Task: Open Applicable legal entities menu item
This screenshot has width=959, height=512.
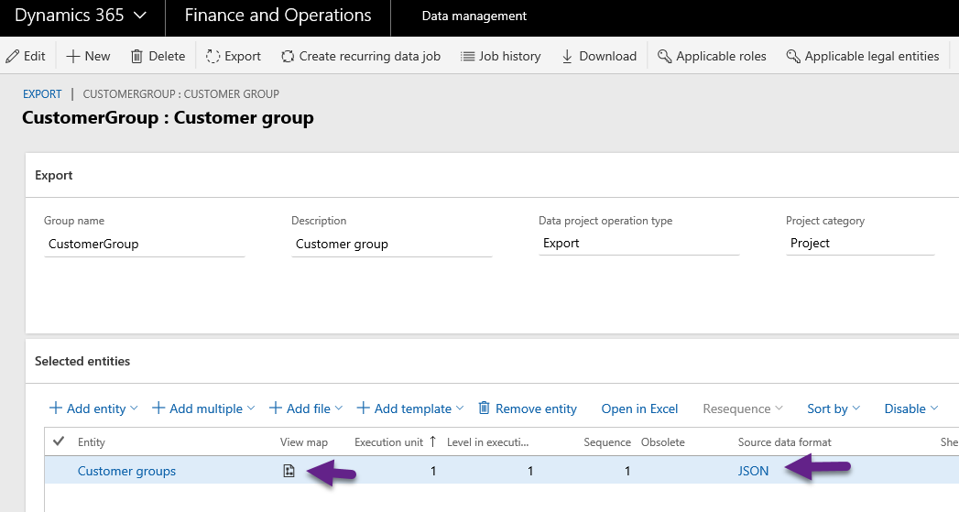Action: pos(862,56)
